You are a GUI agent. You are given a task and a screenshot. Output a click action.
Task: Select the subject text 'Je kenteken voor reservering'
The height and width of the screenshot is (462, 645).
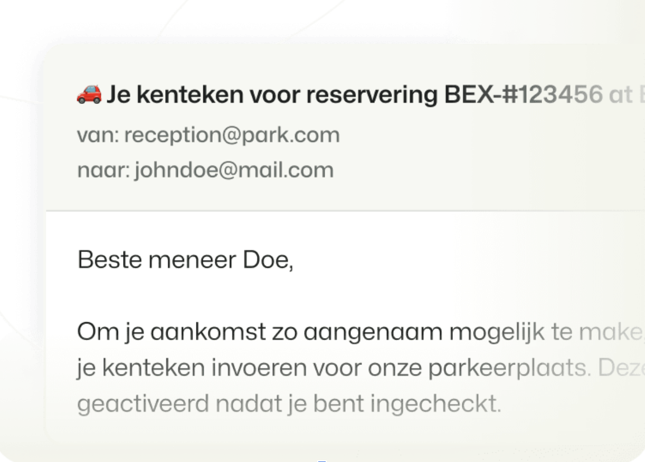tap(272, 95)
